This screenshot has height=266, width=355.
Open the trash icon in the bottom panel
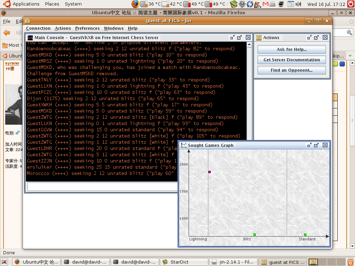pos(351,262)
